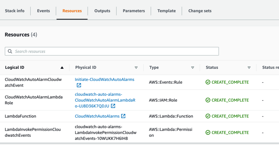Sort by Logical ID ascending arrow
Screen dimensions: 279x145
coord(62,68)
